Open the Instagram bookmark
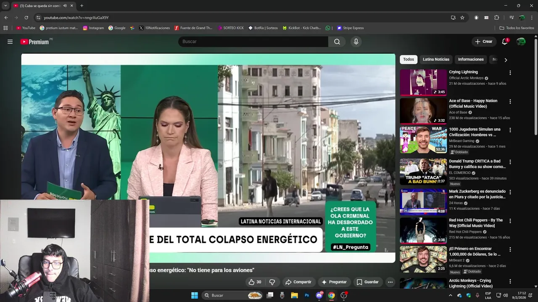 (x=93, y=28)
